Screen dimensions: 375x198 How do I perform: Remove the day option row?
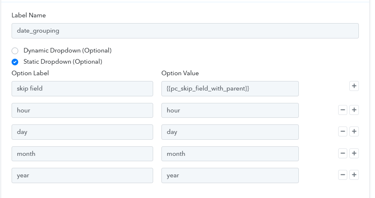tap(343, 131)
